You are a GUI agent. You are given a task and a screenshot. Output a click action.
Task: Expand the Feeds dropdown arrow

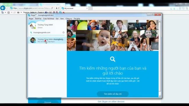(x=12, y=12)
